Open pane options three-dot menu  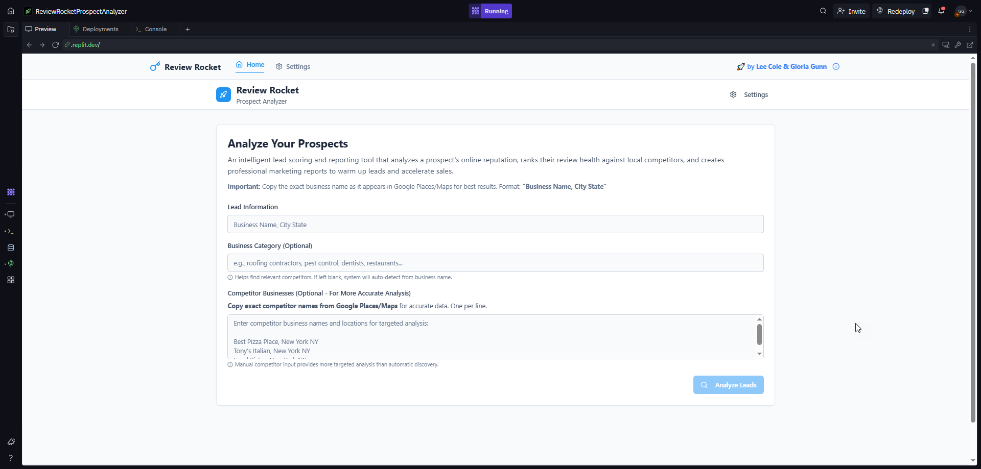click(970, 29)
